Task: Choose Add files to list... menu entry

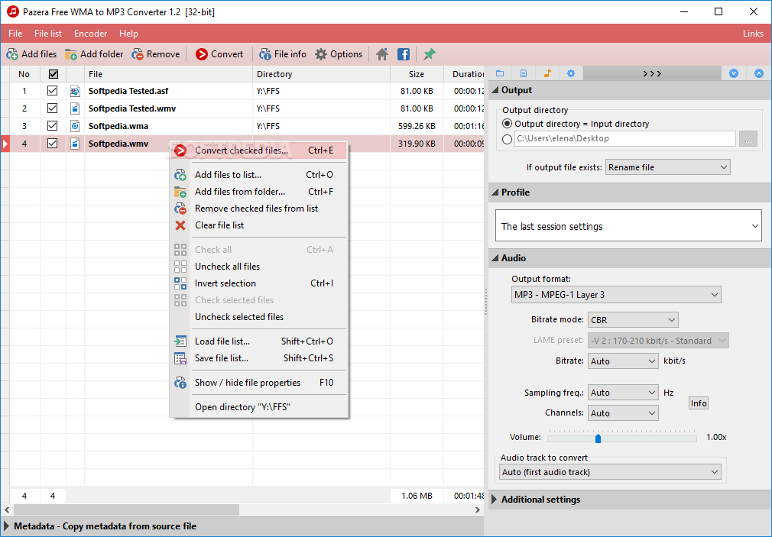Action: coord(259,175)
